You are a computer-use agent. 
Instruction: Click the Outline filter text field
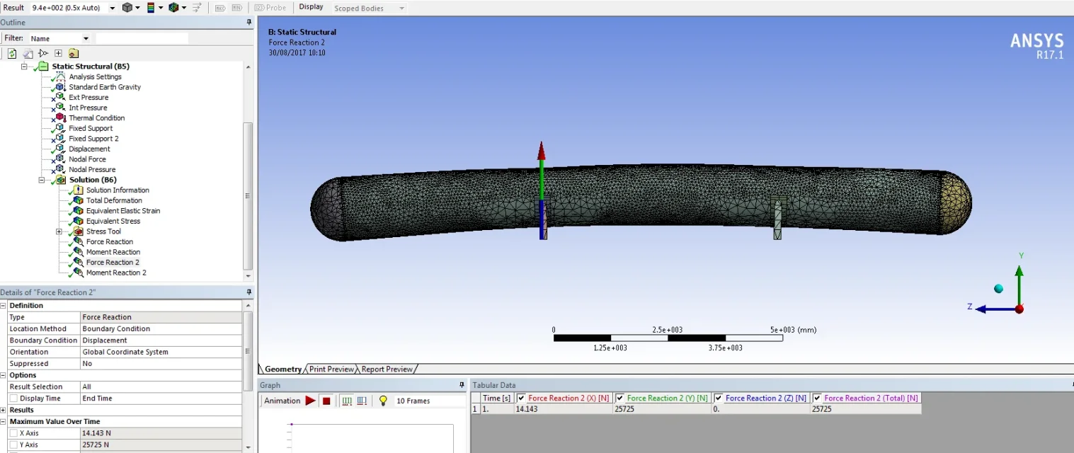click(142, 38)
